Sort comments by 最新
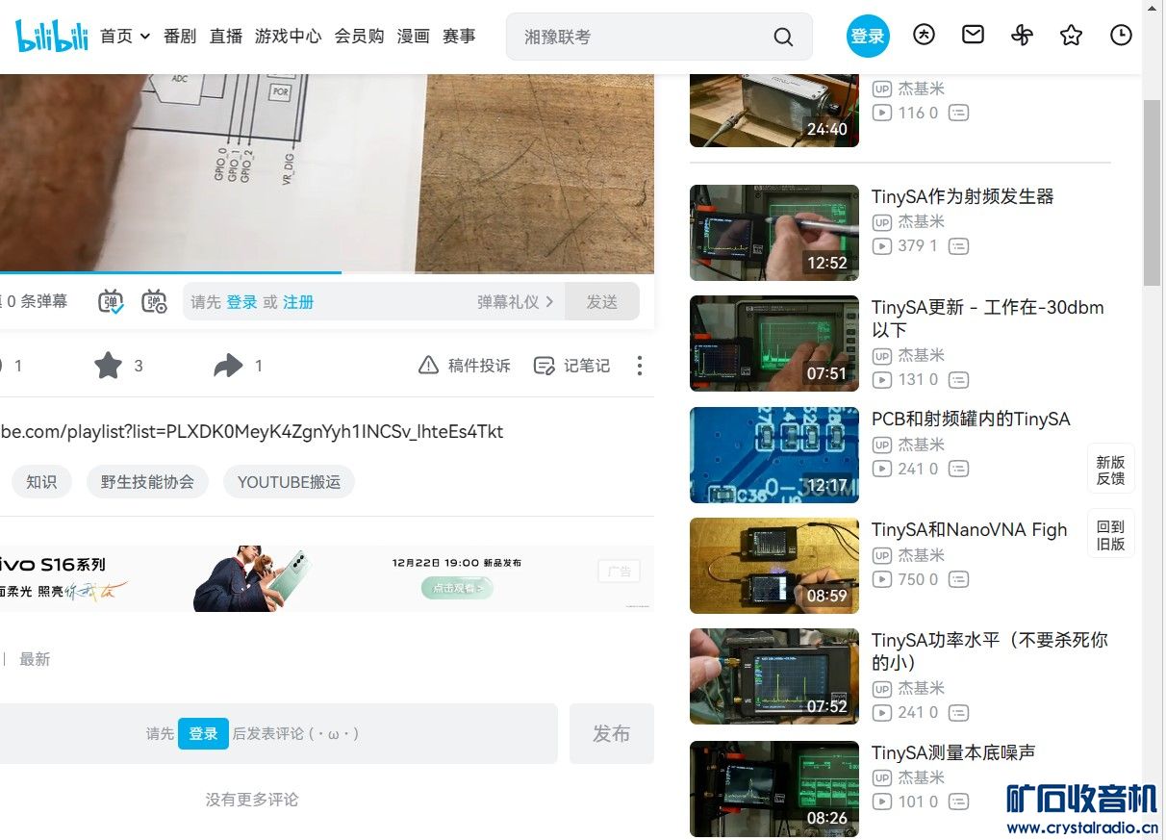This screenshot has width=1166, height=840. [x=35, y=659]
